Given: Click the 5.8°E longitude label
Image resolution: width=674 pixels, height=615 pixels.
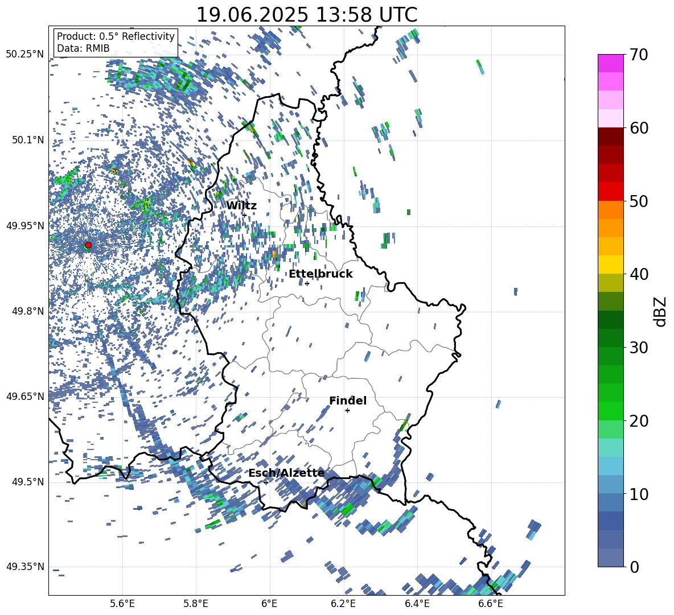Looking at the screenshot, I should [196, 604].
